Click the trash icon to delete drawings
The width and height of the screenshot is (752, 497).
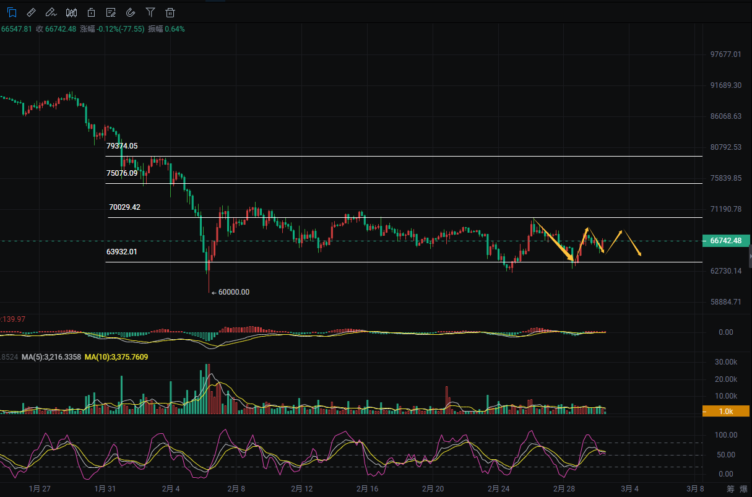tap(170, 12)
